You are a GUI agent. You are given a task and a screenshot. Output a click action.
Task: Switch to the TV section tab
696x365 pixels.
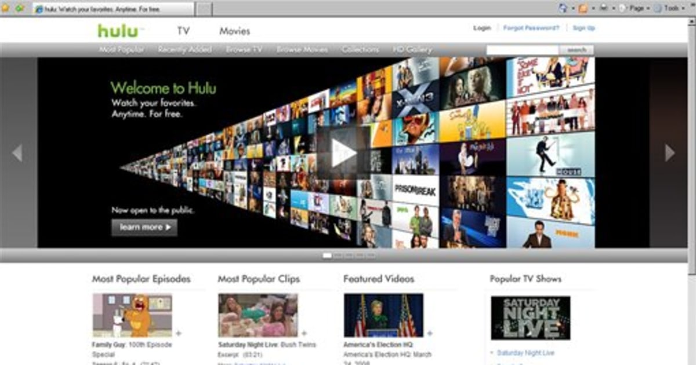point(183,31)
